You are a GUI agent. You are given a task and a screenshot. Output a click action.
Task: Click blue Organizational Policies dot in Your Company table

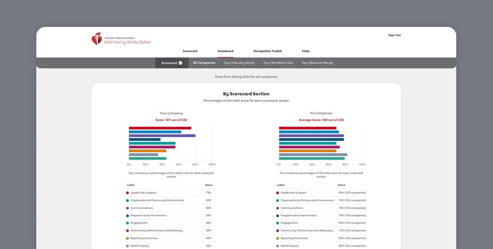pos(127,200)
